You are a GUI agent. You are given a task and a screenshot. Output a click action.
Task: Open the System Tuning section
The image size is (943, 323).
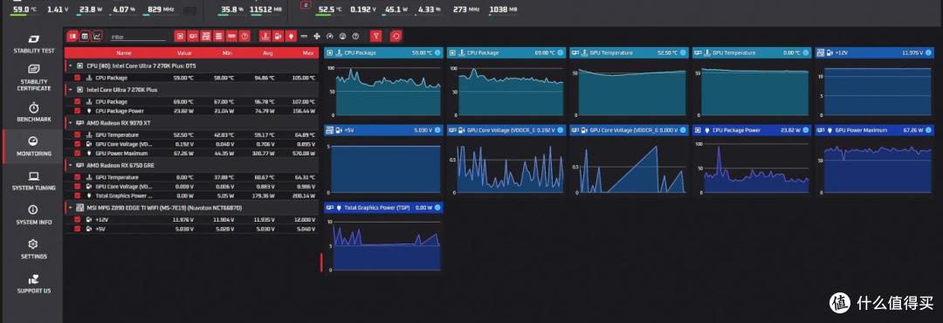pos(33,181)
